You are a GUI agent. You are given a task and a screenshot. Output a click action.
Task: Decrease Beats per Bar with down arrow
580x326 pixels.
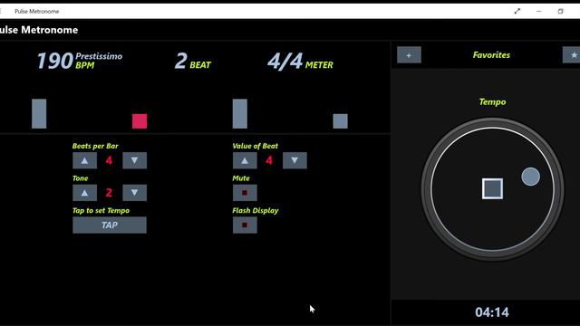click(135, 160)
